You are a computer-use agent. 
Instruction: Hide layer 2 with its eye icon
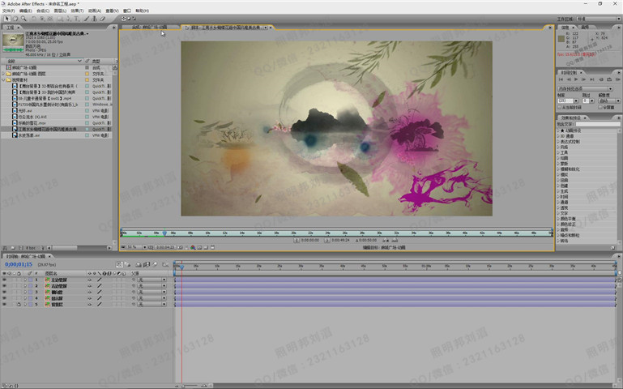click(x=4, y=286)
